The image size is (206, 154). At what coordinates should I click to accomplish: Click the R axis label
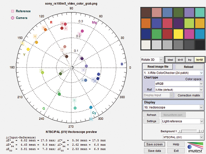pyautogui.click(x=51, y=22)
